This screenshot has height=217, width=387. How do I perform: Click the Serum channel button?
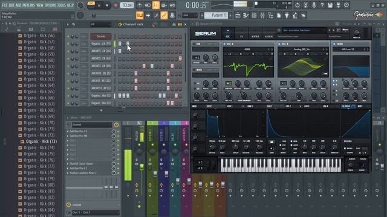click(101, 36)
